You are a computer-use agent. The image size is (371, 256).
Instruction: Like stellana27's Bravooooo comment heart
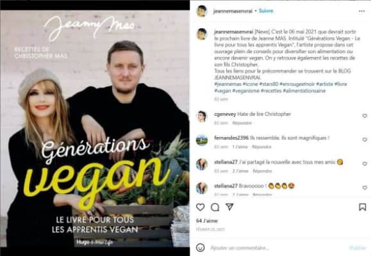coord(365,188)
